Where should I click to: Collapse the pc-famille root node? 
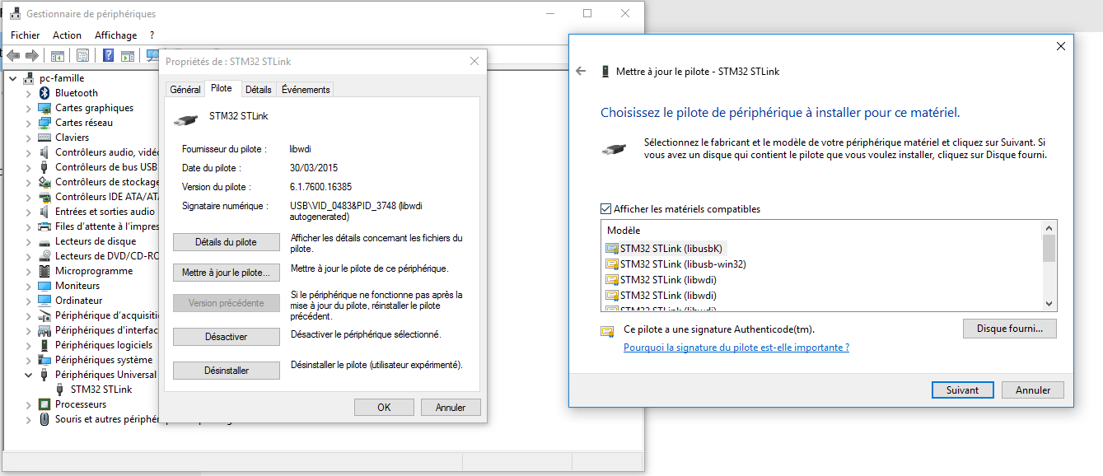13,78
